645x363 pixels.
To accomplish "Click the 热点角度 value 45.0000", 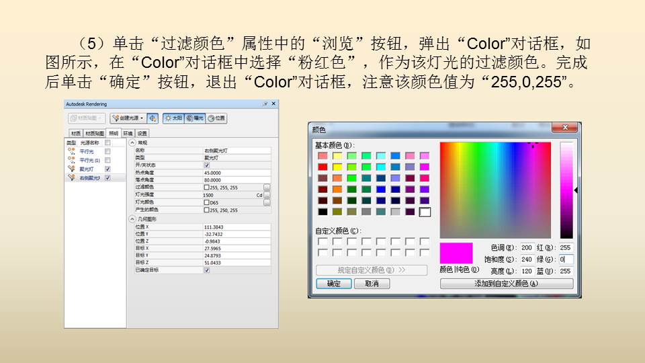I will coord(237,173).
